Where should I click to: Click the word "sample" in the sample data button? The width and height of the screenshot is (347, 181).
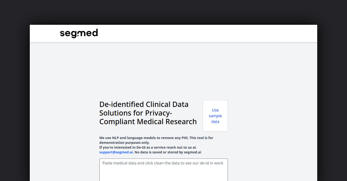pos(215,116)
